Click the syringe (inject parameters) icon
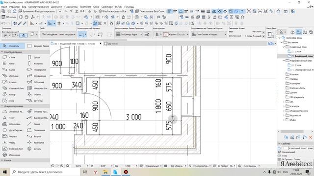The image size is (314, 176). tap(25, 23)
